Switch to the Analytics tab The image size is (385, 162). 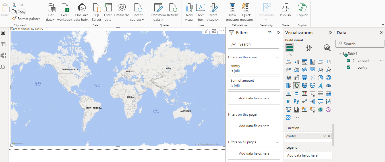tap(327, 48)
